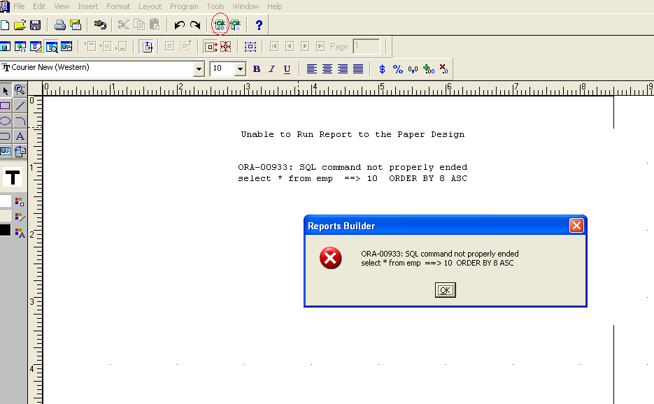Click the Main Section icon
This screenshot has height=404, width=654.
[106, 46]
